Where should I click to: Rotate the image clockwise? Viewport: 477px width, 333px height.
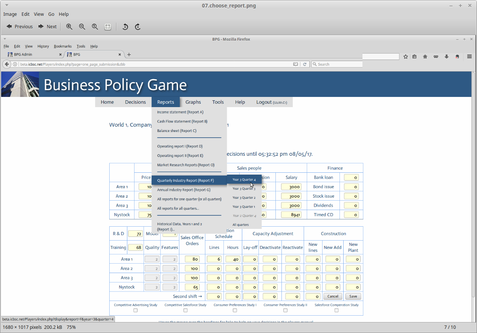(138, 26)
